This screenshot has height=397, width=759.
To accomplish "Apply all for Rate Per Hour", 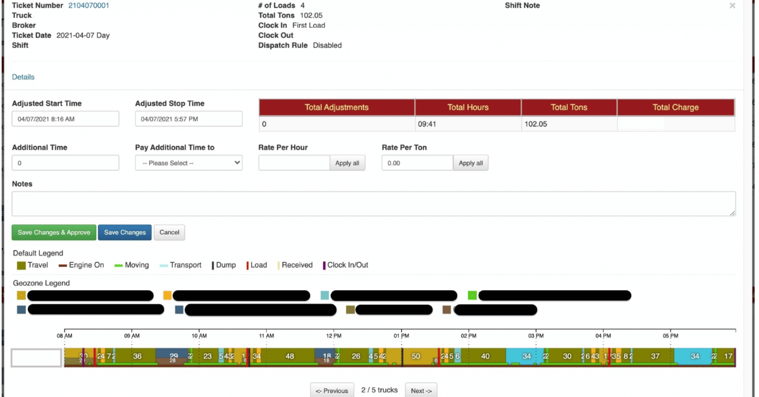I will tap(347, 163).
